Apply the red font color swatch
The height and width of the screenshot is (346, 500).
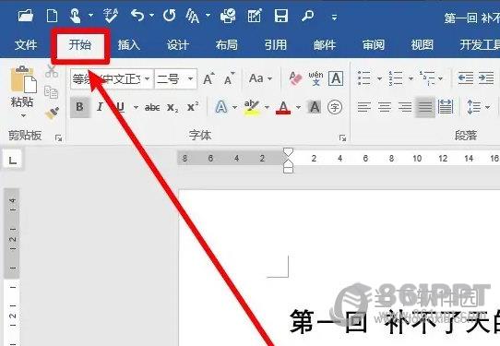click(x=283, y=107)
